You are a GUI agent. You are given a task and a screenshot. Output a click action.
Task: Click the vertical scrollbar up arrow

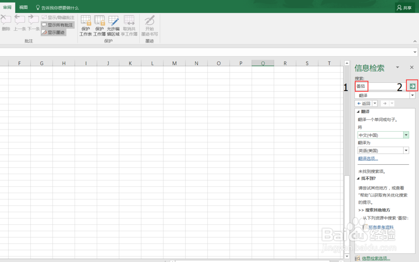tap(347, 63)
